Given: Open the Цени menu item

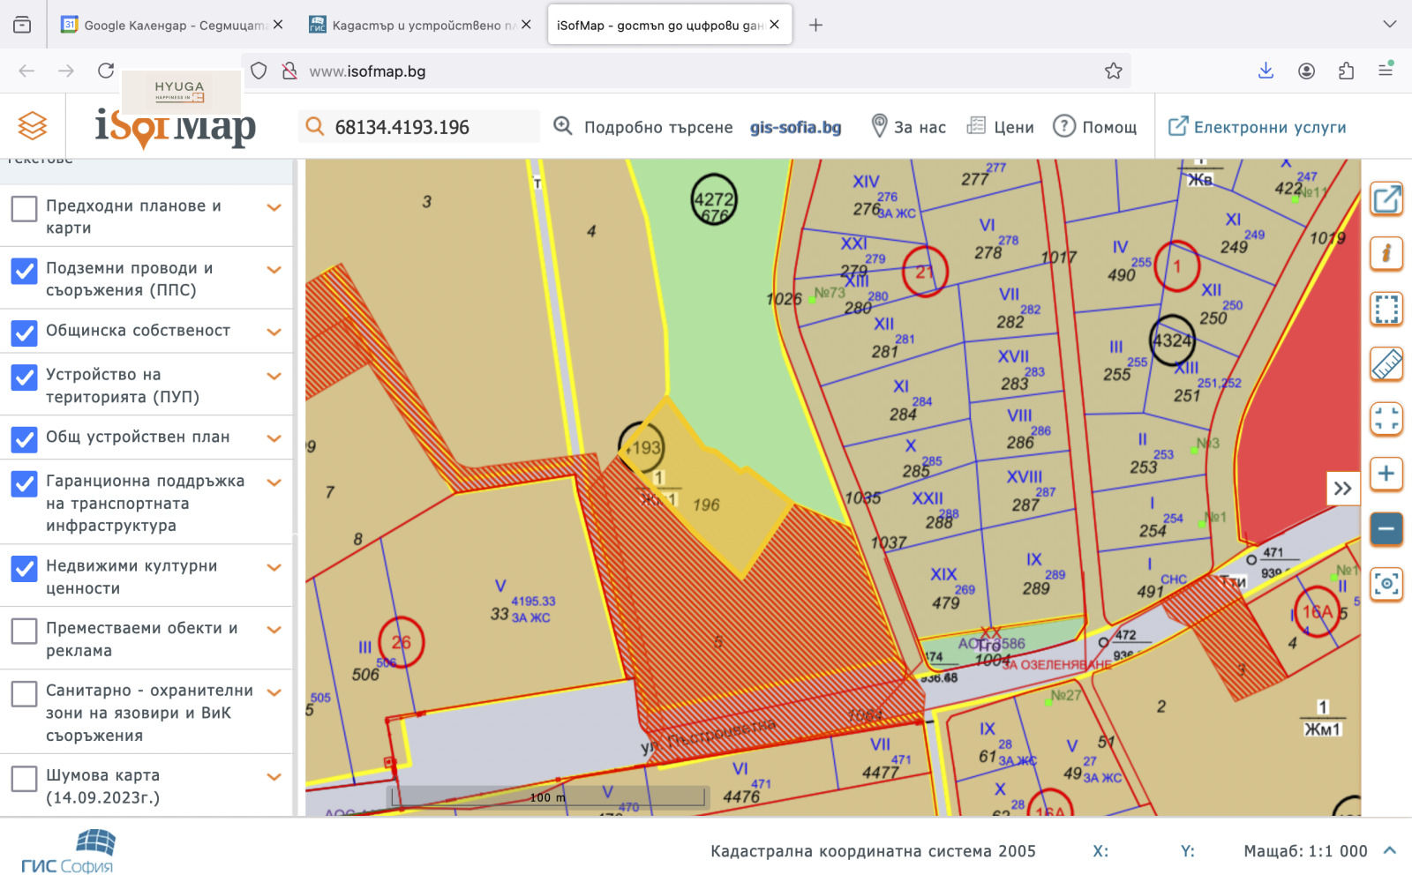Looking at the screenshot, I should [1001, 127].
